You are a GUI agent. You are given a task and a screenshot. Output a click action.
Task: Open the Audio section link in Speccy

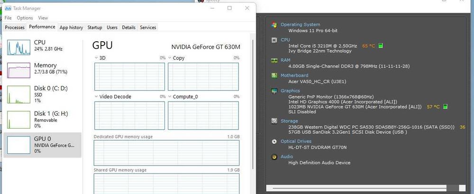coord(287,157)
